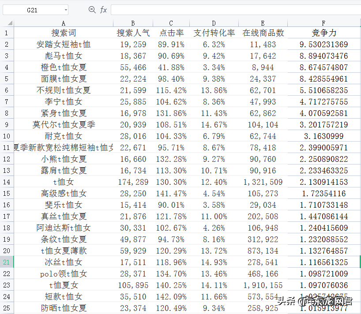Click the cell showing 1,321,509
The width and height of the screenshot is (361, 314).
coord(263,182)
